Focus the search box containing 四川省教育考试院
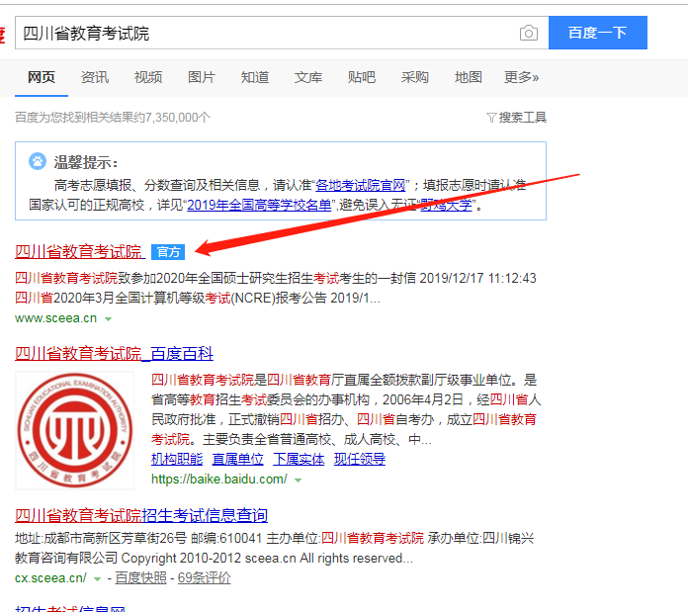The image size is (688, 612). (x=282, y=33)
